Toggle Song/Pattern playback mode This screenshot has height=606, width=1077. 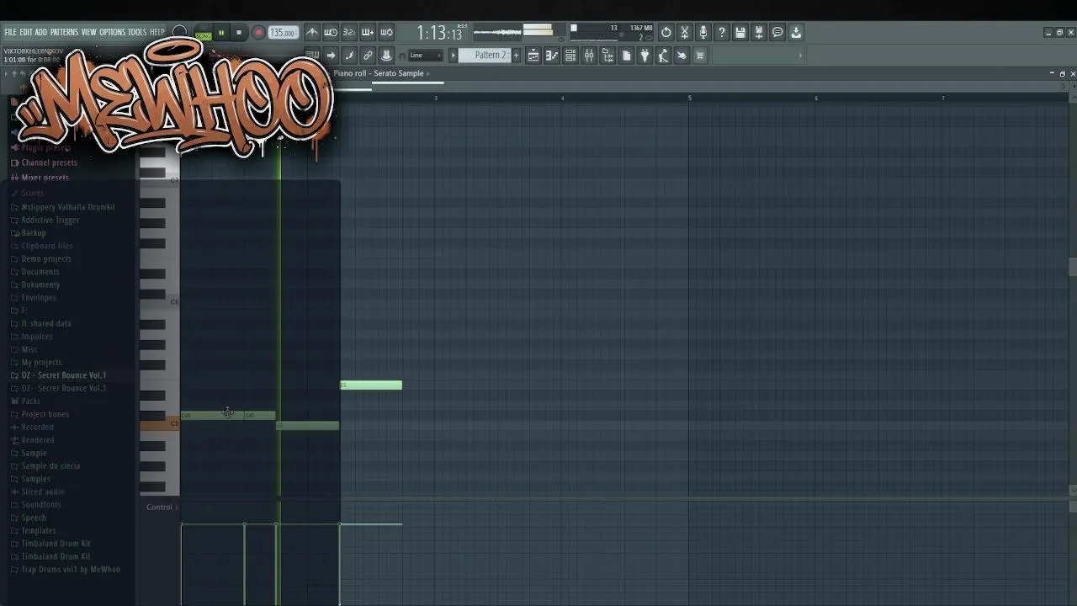(203, 34)
